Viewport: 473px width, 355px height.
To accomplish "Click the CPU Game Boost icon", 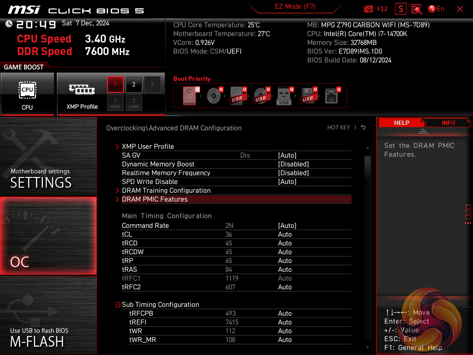I will click(27, 94).
